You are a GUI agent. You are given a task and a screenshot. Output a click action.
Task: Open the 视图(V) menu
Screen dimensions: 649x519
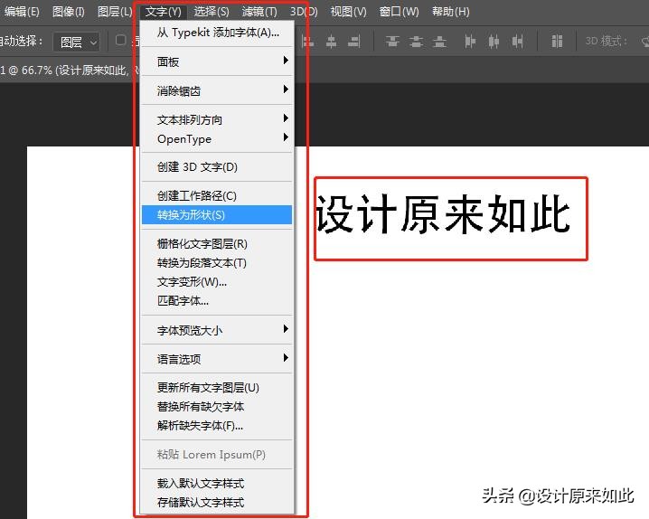[349, 12]
